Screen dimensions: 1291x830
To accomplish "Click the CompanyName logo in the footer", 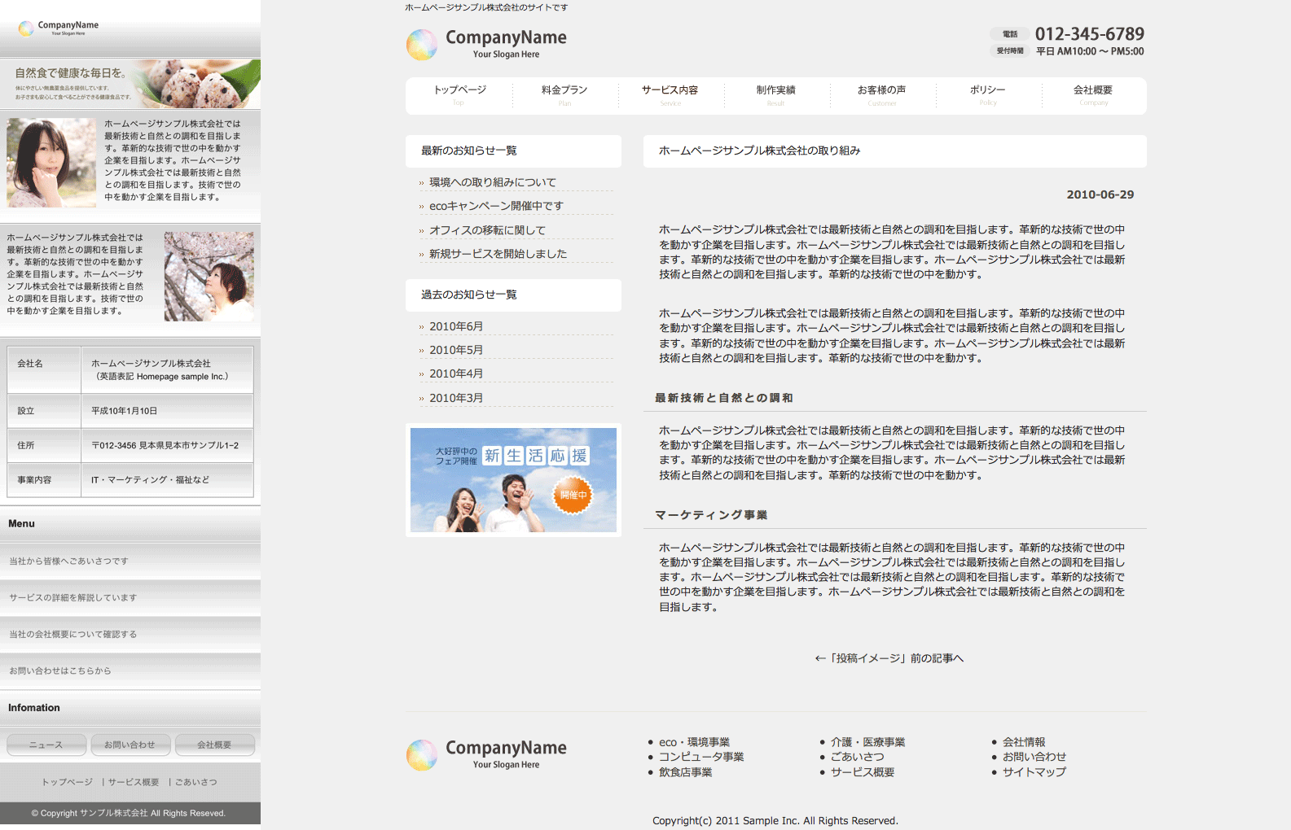I will coord(486,754).
